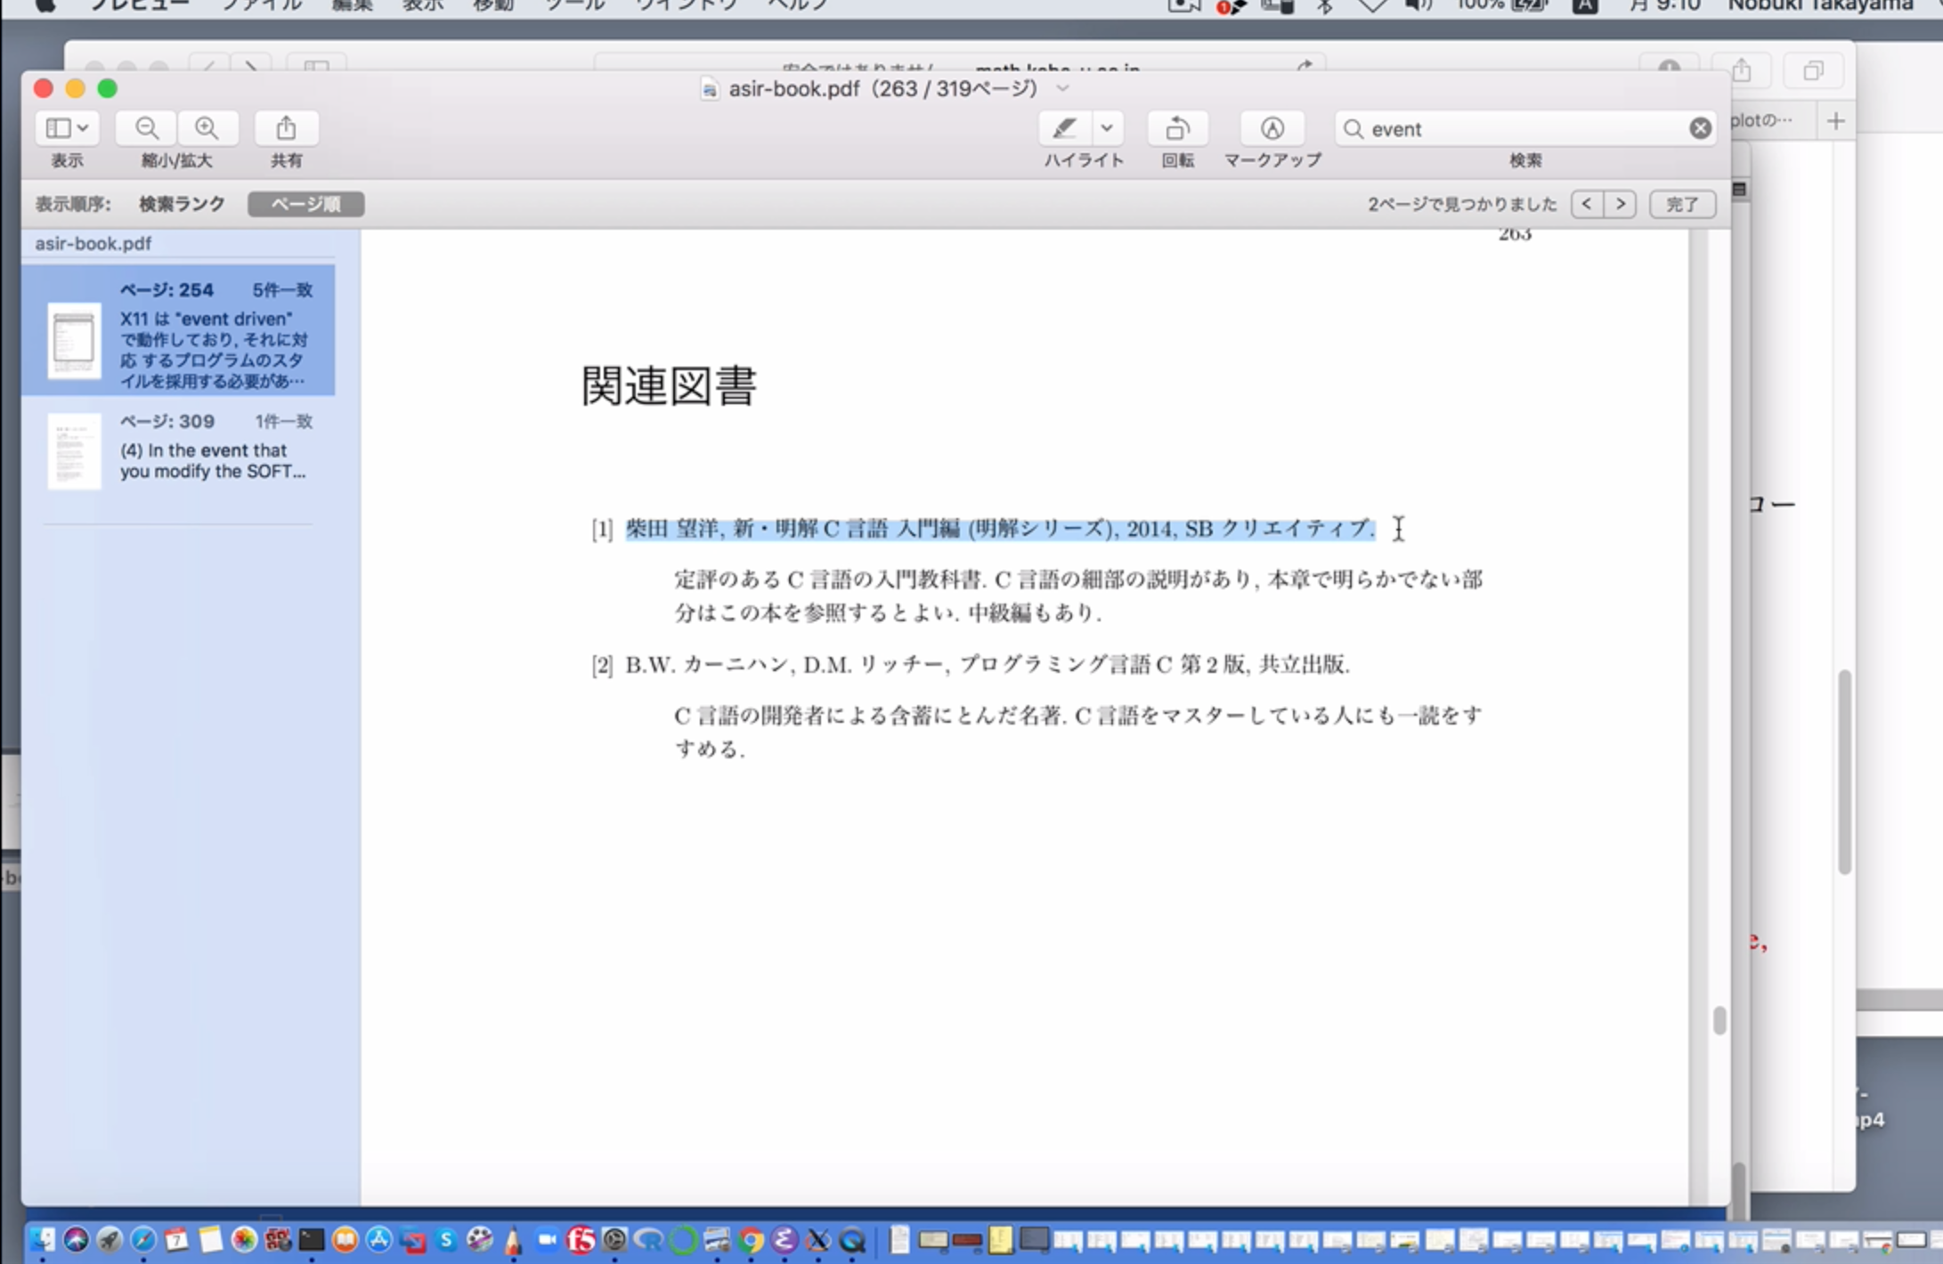
Task: Open Terminal from the Dock
Action: [312, 1239]
